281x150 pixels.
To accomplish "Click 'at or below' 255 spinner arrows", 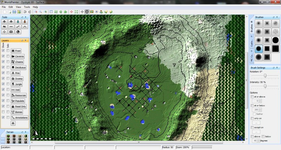I will pos(260,110).
